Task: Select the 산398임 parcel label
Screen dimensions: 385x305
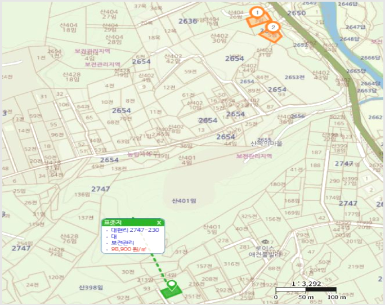Action: click(91, 288)
